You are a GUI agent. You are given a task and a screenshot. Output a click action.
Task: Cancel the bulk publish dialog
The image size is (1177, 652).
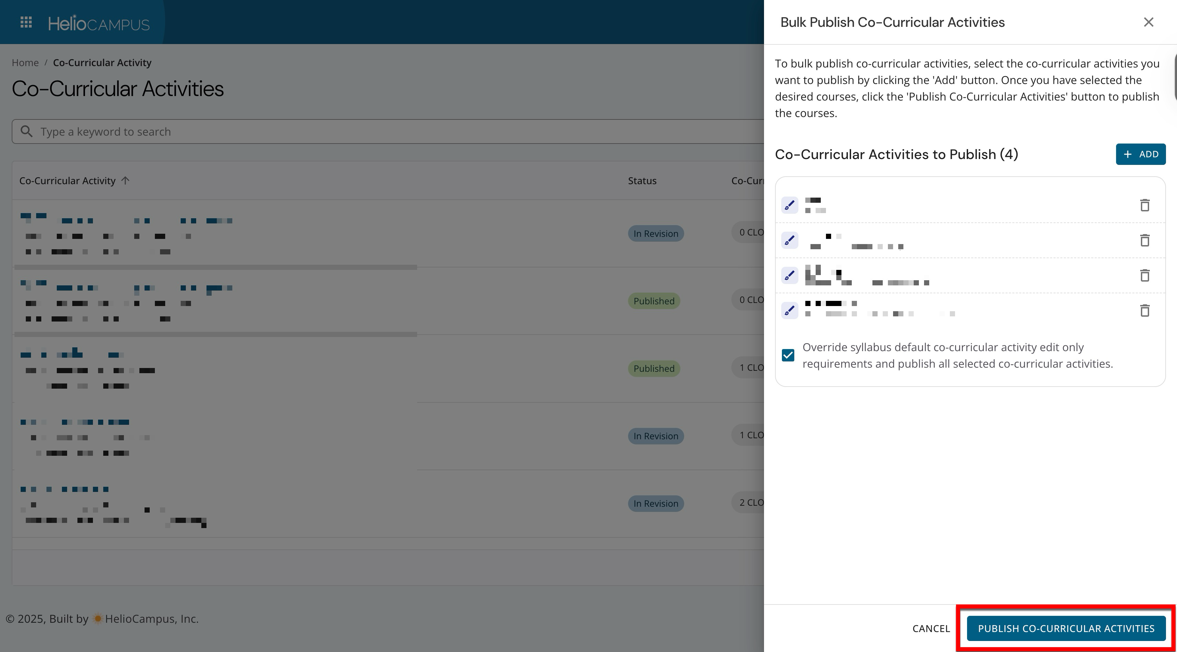[931, 628]
